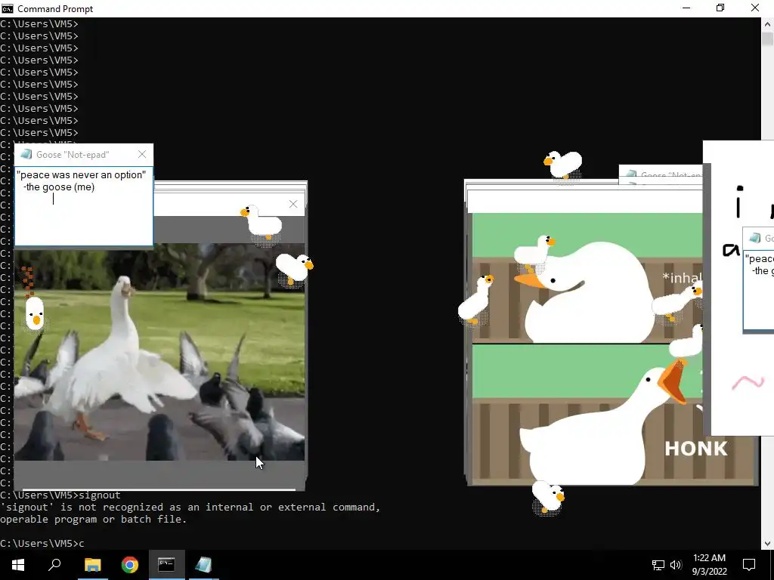The height and width of the screenshot is (580, 774).
Task: Click the Command Prompt scroll down arrow
Action: click(x=768, y=544)
